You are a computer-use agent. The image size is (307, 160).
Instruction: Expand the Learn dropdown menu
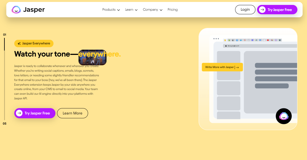[131, 10]
